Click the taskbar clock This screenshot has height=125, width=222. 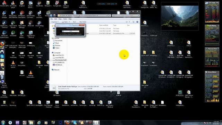(216, 123)
